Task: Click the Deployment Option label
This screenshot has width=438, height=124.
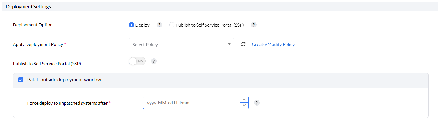Action: (x=33, y=25)
